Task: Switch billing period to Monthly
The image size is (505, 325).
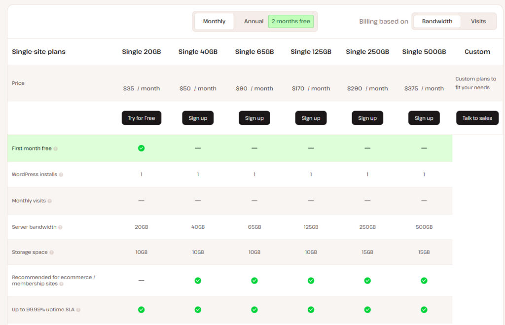Action: (x=214, y=21)
